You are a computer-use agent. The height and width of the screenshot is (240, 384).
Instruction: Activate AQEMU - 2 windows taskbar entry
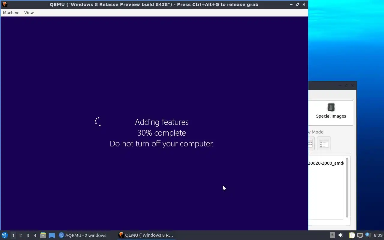82,235
